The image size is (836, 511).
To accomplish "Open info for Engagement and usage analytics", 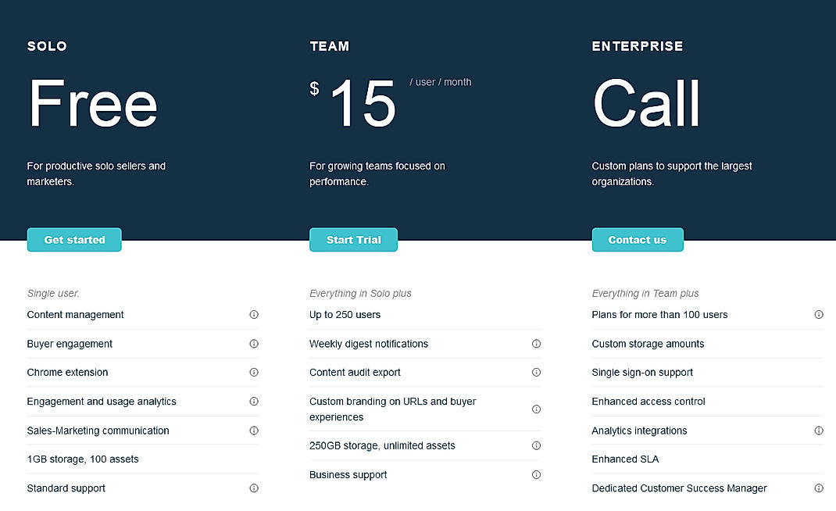I will (x=254, y=401).
